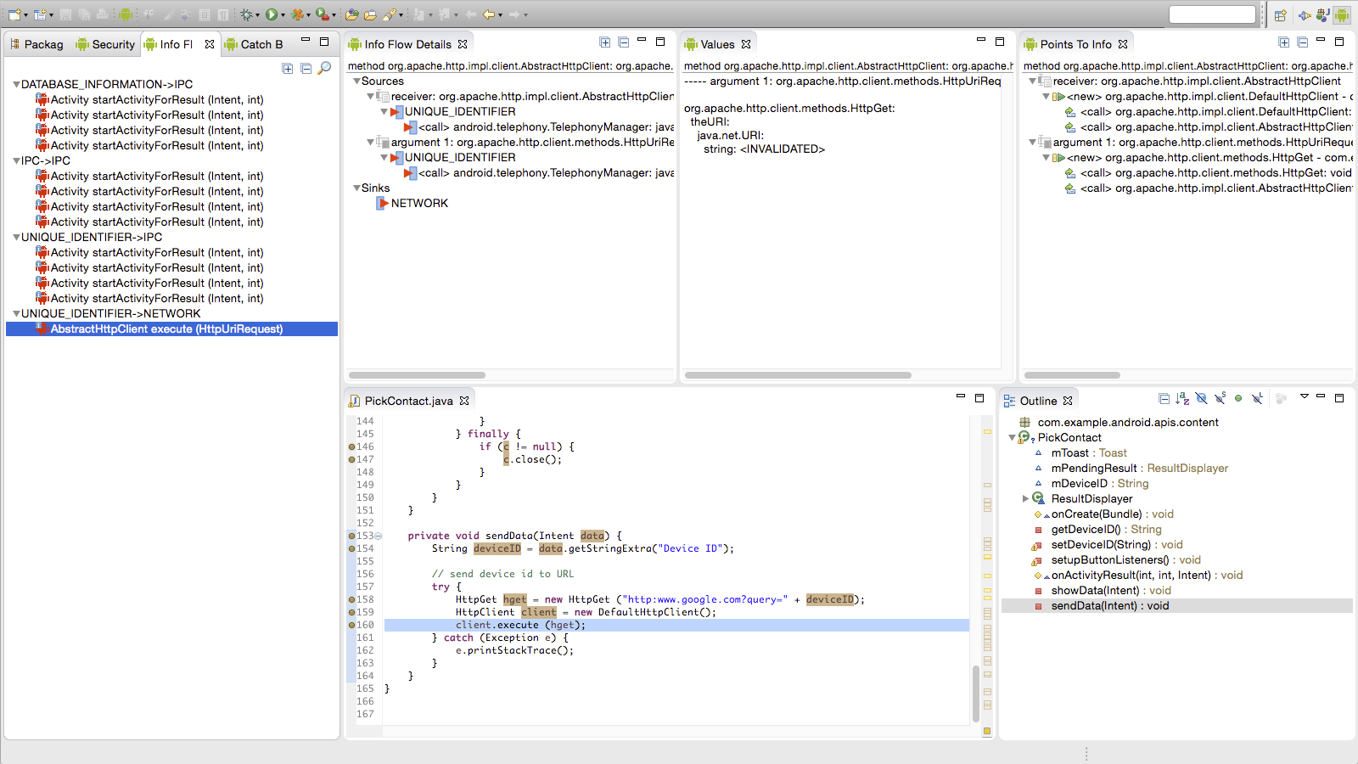Collapse the DATABASE_INFORMATION->IPC tree group

click(x=16, y=85)
